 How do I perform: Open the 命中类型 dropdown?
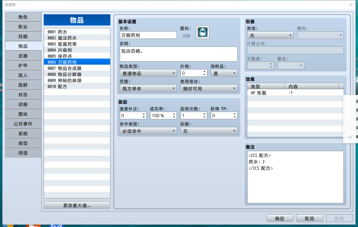point(148,131)
